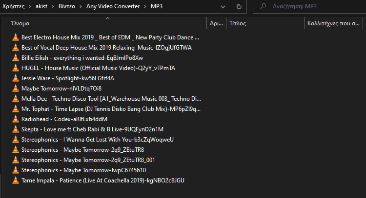Select Mr. Tophat - Time Lapse file name
The width and height of the screenshot is (366, 198).
[111, 109]
